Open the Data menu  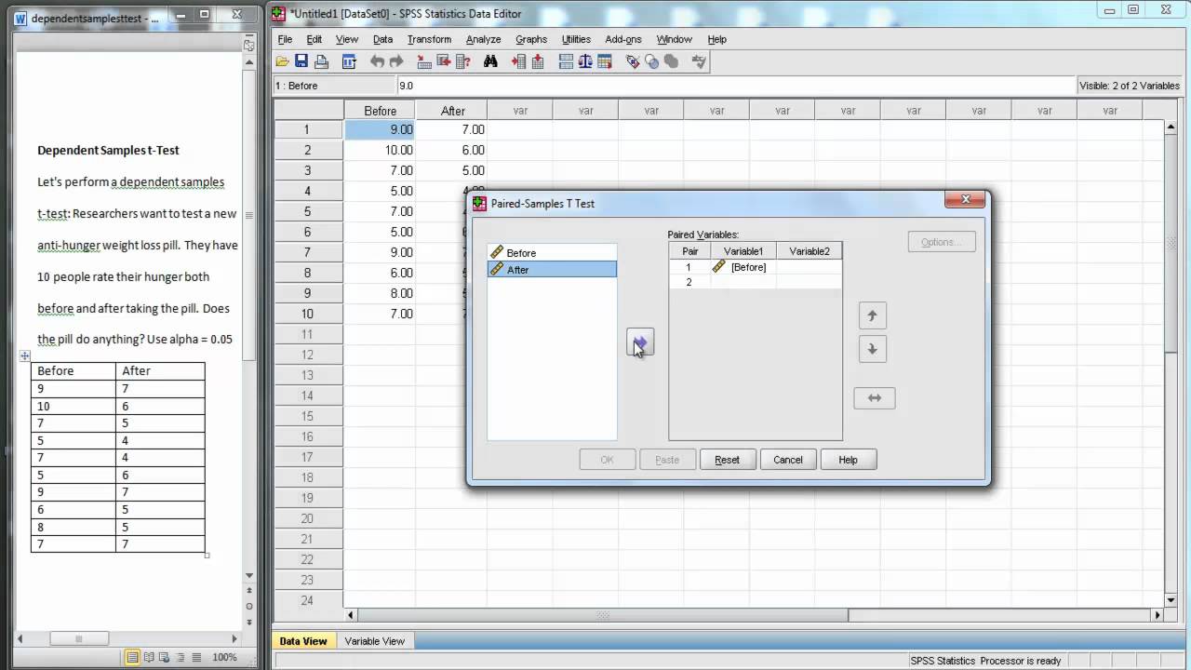383,39
